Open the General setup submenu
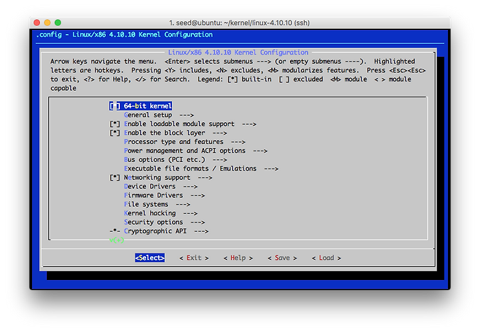480x332 pixels. (x=159, y=115)
